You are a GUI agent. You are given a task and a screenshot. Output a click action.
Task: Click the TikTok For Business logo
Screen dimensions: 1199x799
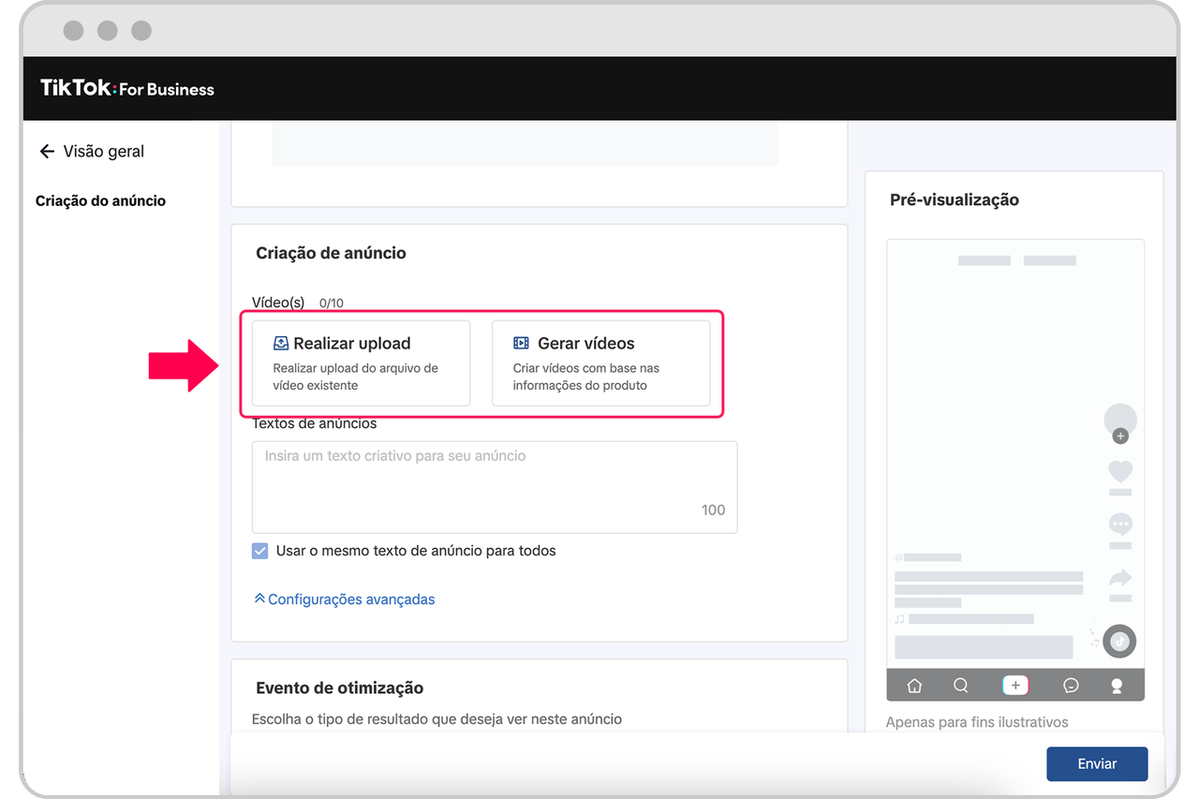(127, 89)
